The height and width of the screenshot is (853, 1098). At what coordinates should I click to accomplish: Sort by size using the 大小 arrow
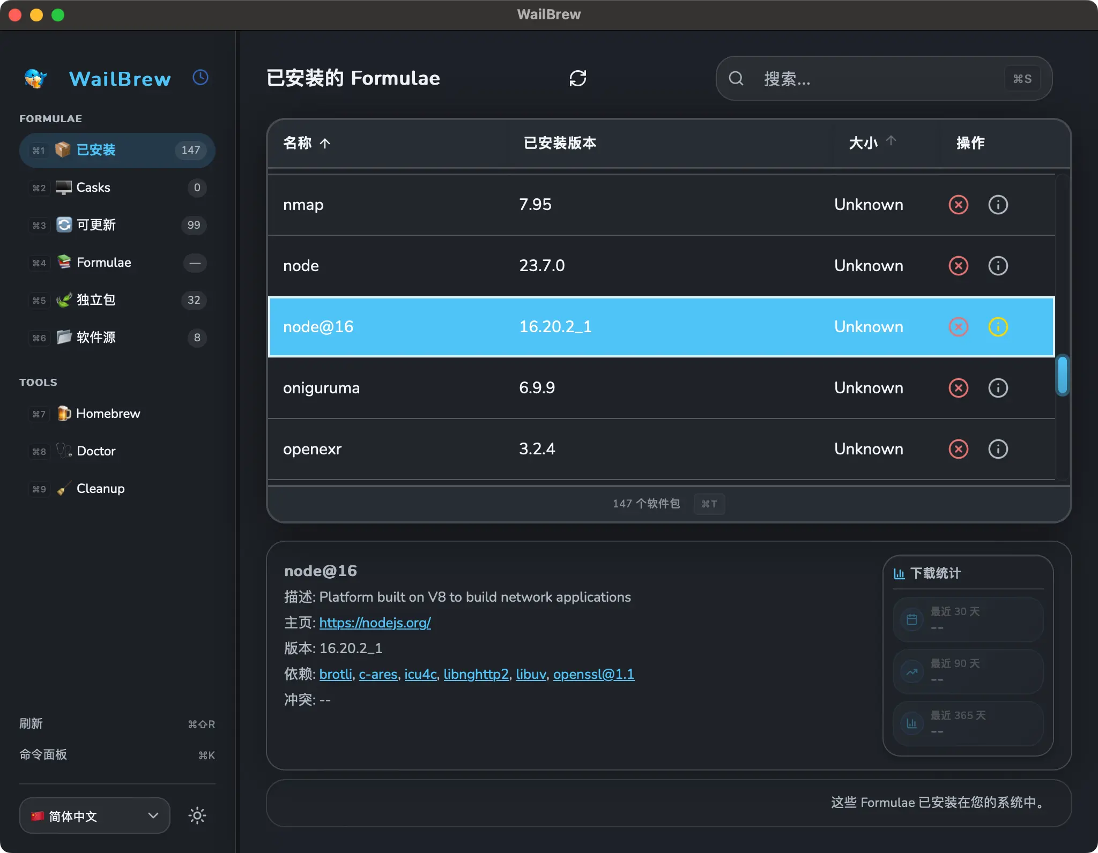(x=891, y=141)
